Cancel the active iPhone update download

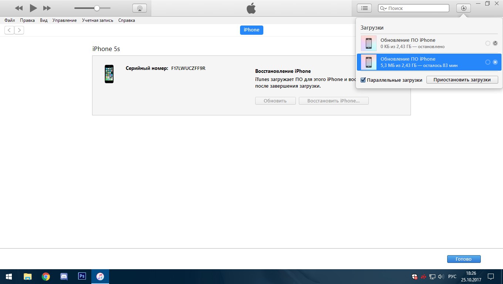pyautogui.click(x=495, y=62)
